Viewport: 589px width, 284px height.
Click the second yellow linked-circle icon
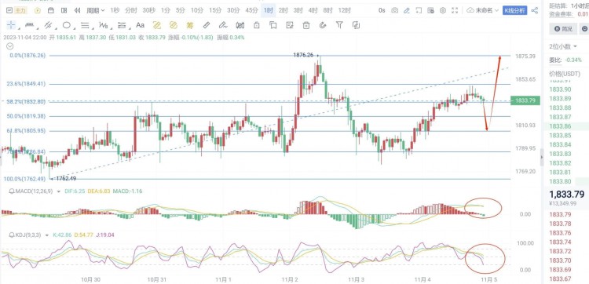[x=174, y=25]
